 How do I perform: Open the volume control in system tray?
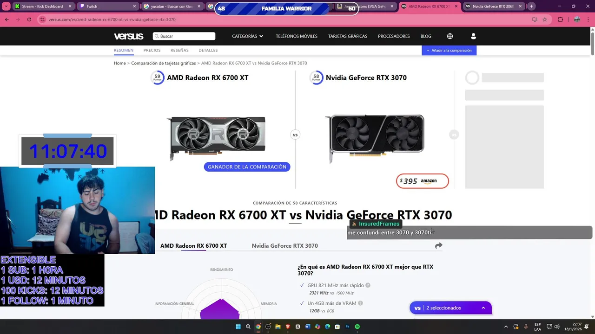pos(557,327)
